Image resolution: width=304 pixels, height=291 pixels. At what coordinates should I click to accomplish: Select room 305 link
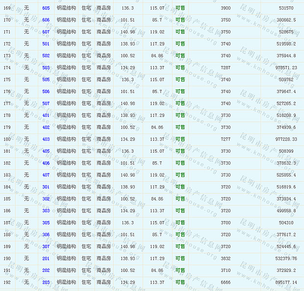[46, 223]
